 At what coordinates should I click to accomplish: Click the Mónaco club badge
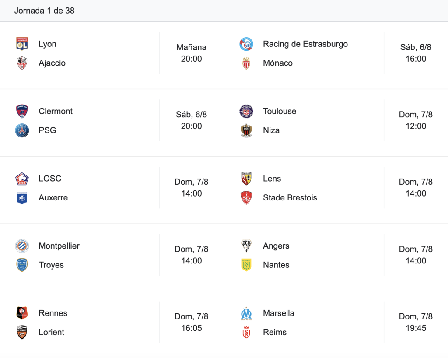point(246,63)
